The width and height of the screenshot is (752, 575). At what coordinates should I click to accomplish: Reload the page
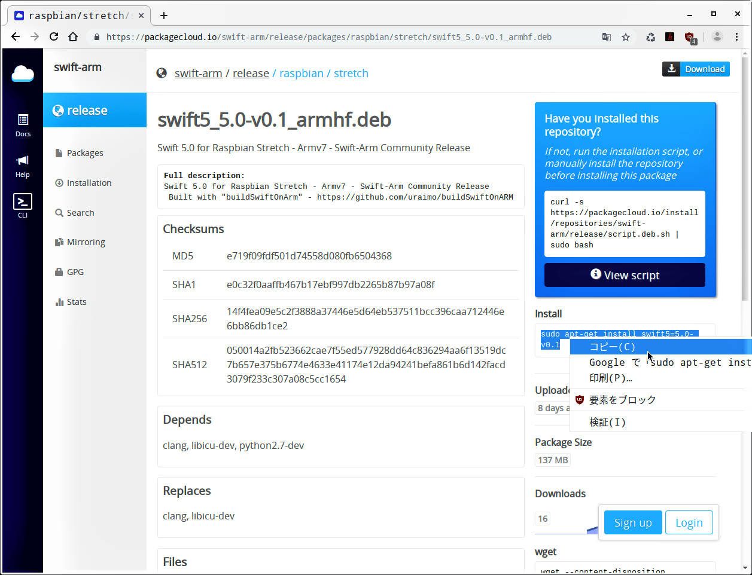pyautogui.click(x=54, y=37)
